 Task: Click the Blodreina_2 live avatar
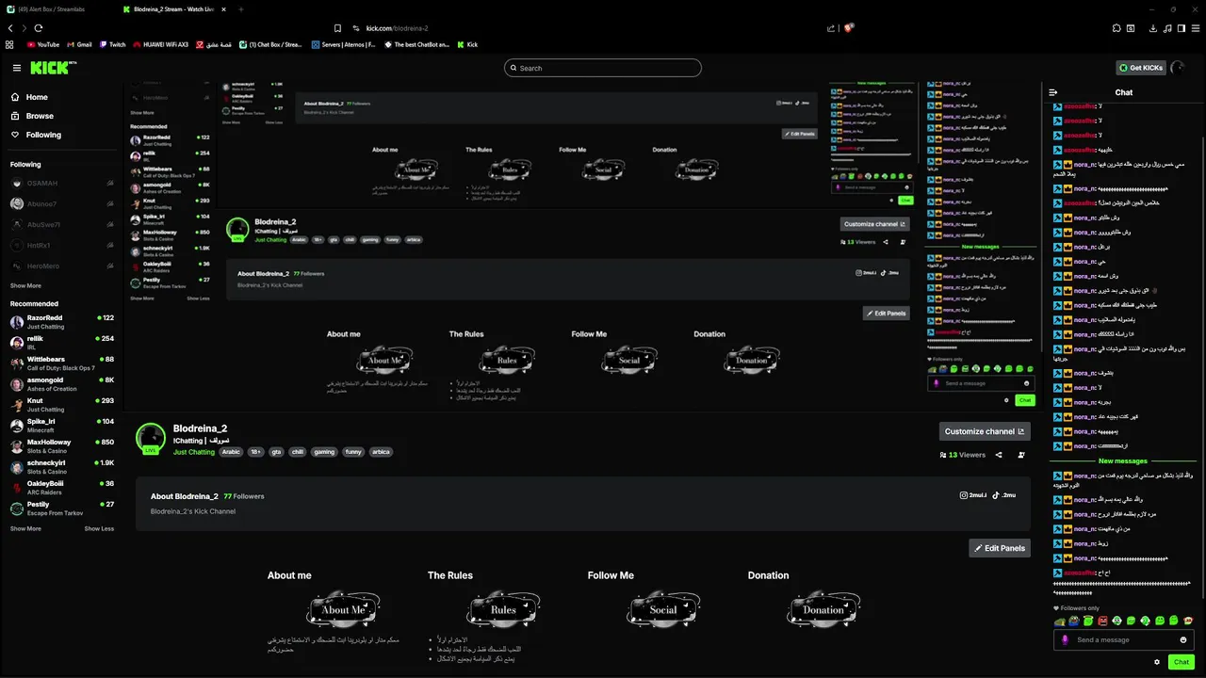(x=151, y=438)
